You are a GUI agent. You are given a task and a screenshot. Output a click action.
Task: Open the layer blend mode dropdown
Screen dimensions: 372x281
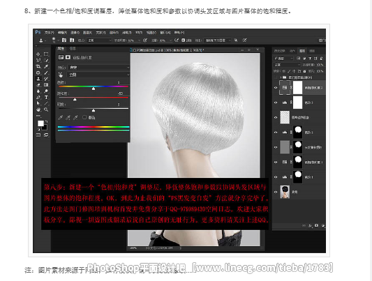point(287,65)
